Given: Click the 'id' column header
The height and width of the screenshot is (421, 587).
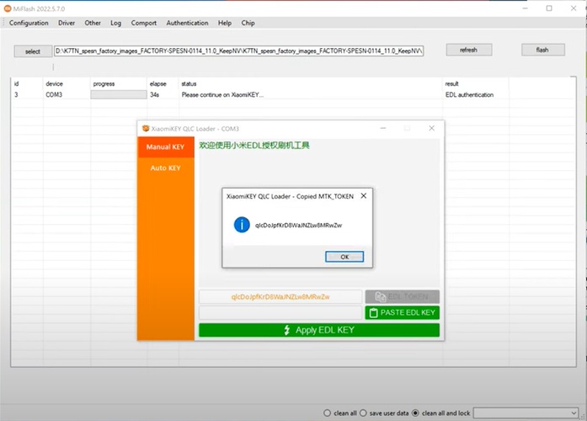Looking at the screenshot, I should pyautogui.click(x=16, y=83).
